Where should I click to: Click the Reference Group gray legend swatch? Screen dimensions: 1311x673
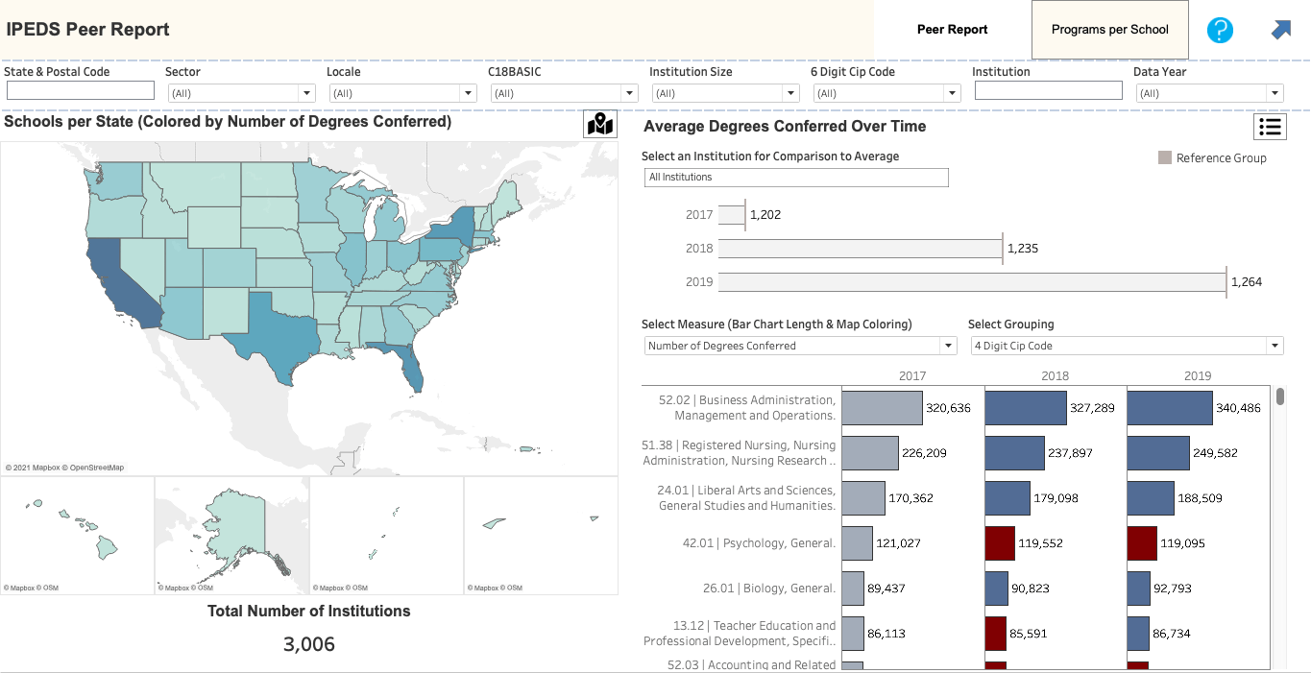(1165, 158)
